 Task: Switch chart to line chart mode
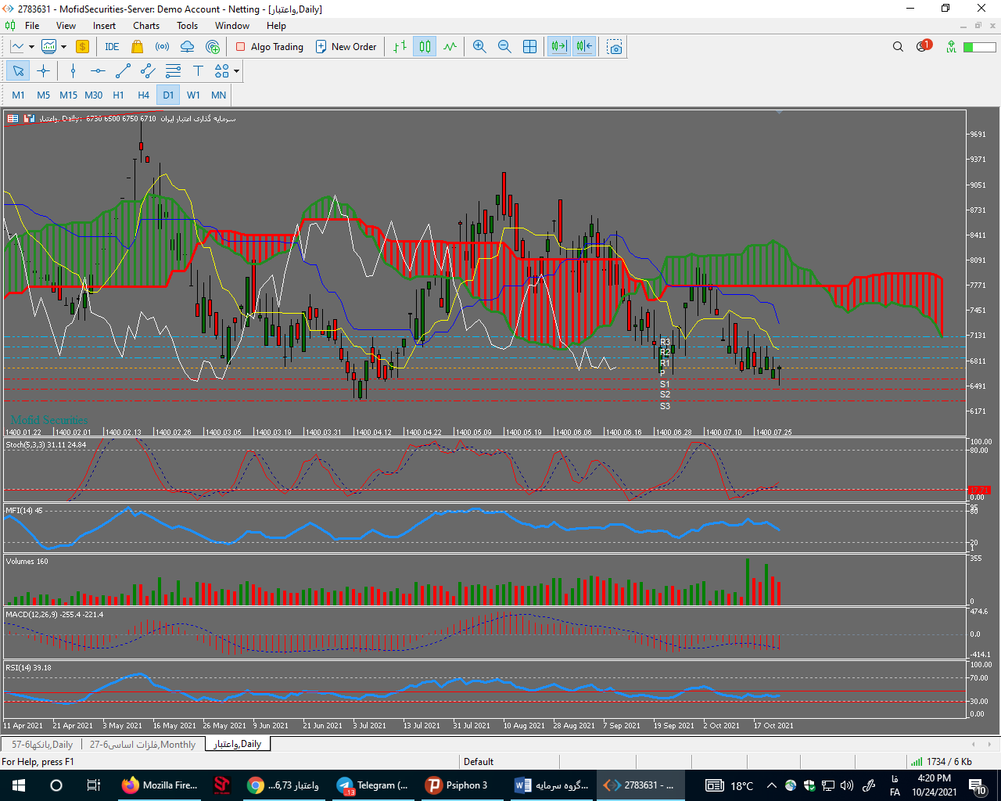[x=450, y=47]
